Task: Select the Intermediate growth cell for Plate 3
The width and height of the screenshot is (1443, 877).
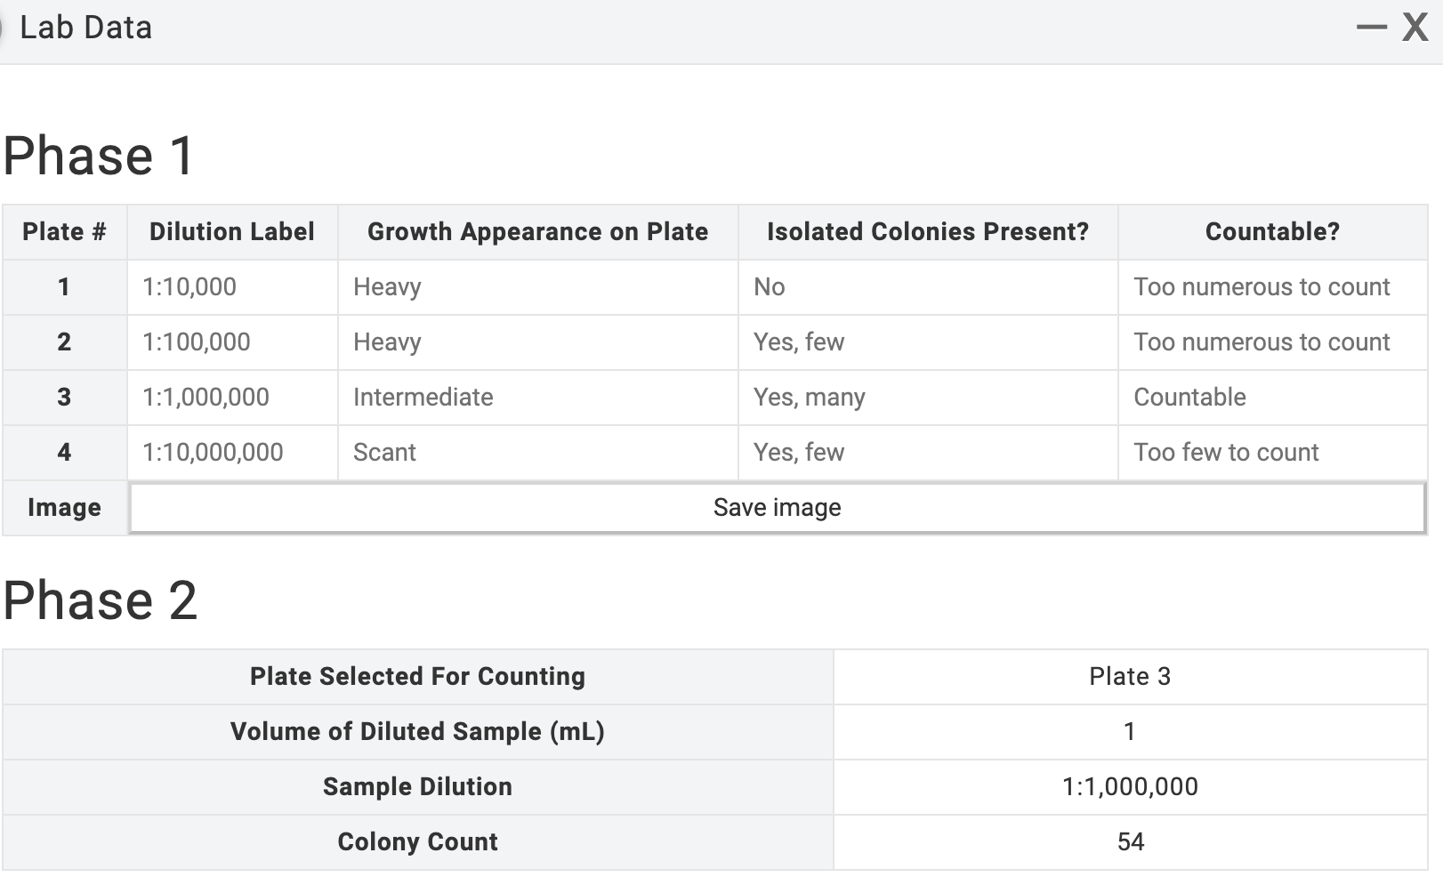Action: pos(423,397)
